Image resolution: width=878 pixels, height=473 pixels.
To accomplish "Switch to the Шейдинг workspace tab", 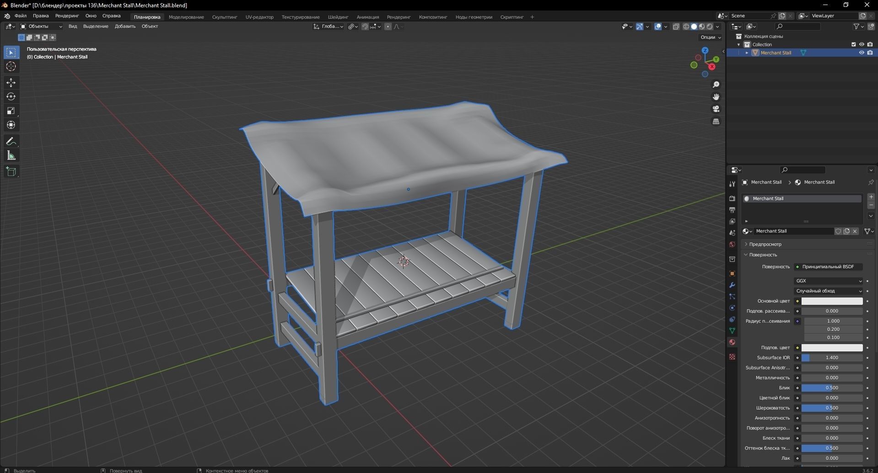I will click(x=338, y=17).
